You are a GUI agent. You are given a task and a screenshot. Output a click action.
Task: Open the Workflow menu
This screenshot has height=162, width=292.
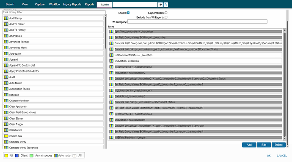(x=55, y=4)
